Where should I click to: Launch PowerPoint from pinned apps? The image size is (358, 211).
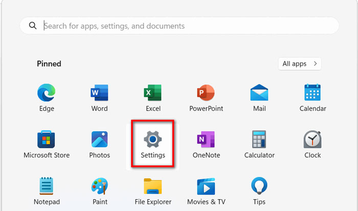206,93
